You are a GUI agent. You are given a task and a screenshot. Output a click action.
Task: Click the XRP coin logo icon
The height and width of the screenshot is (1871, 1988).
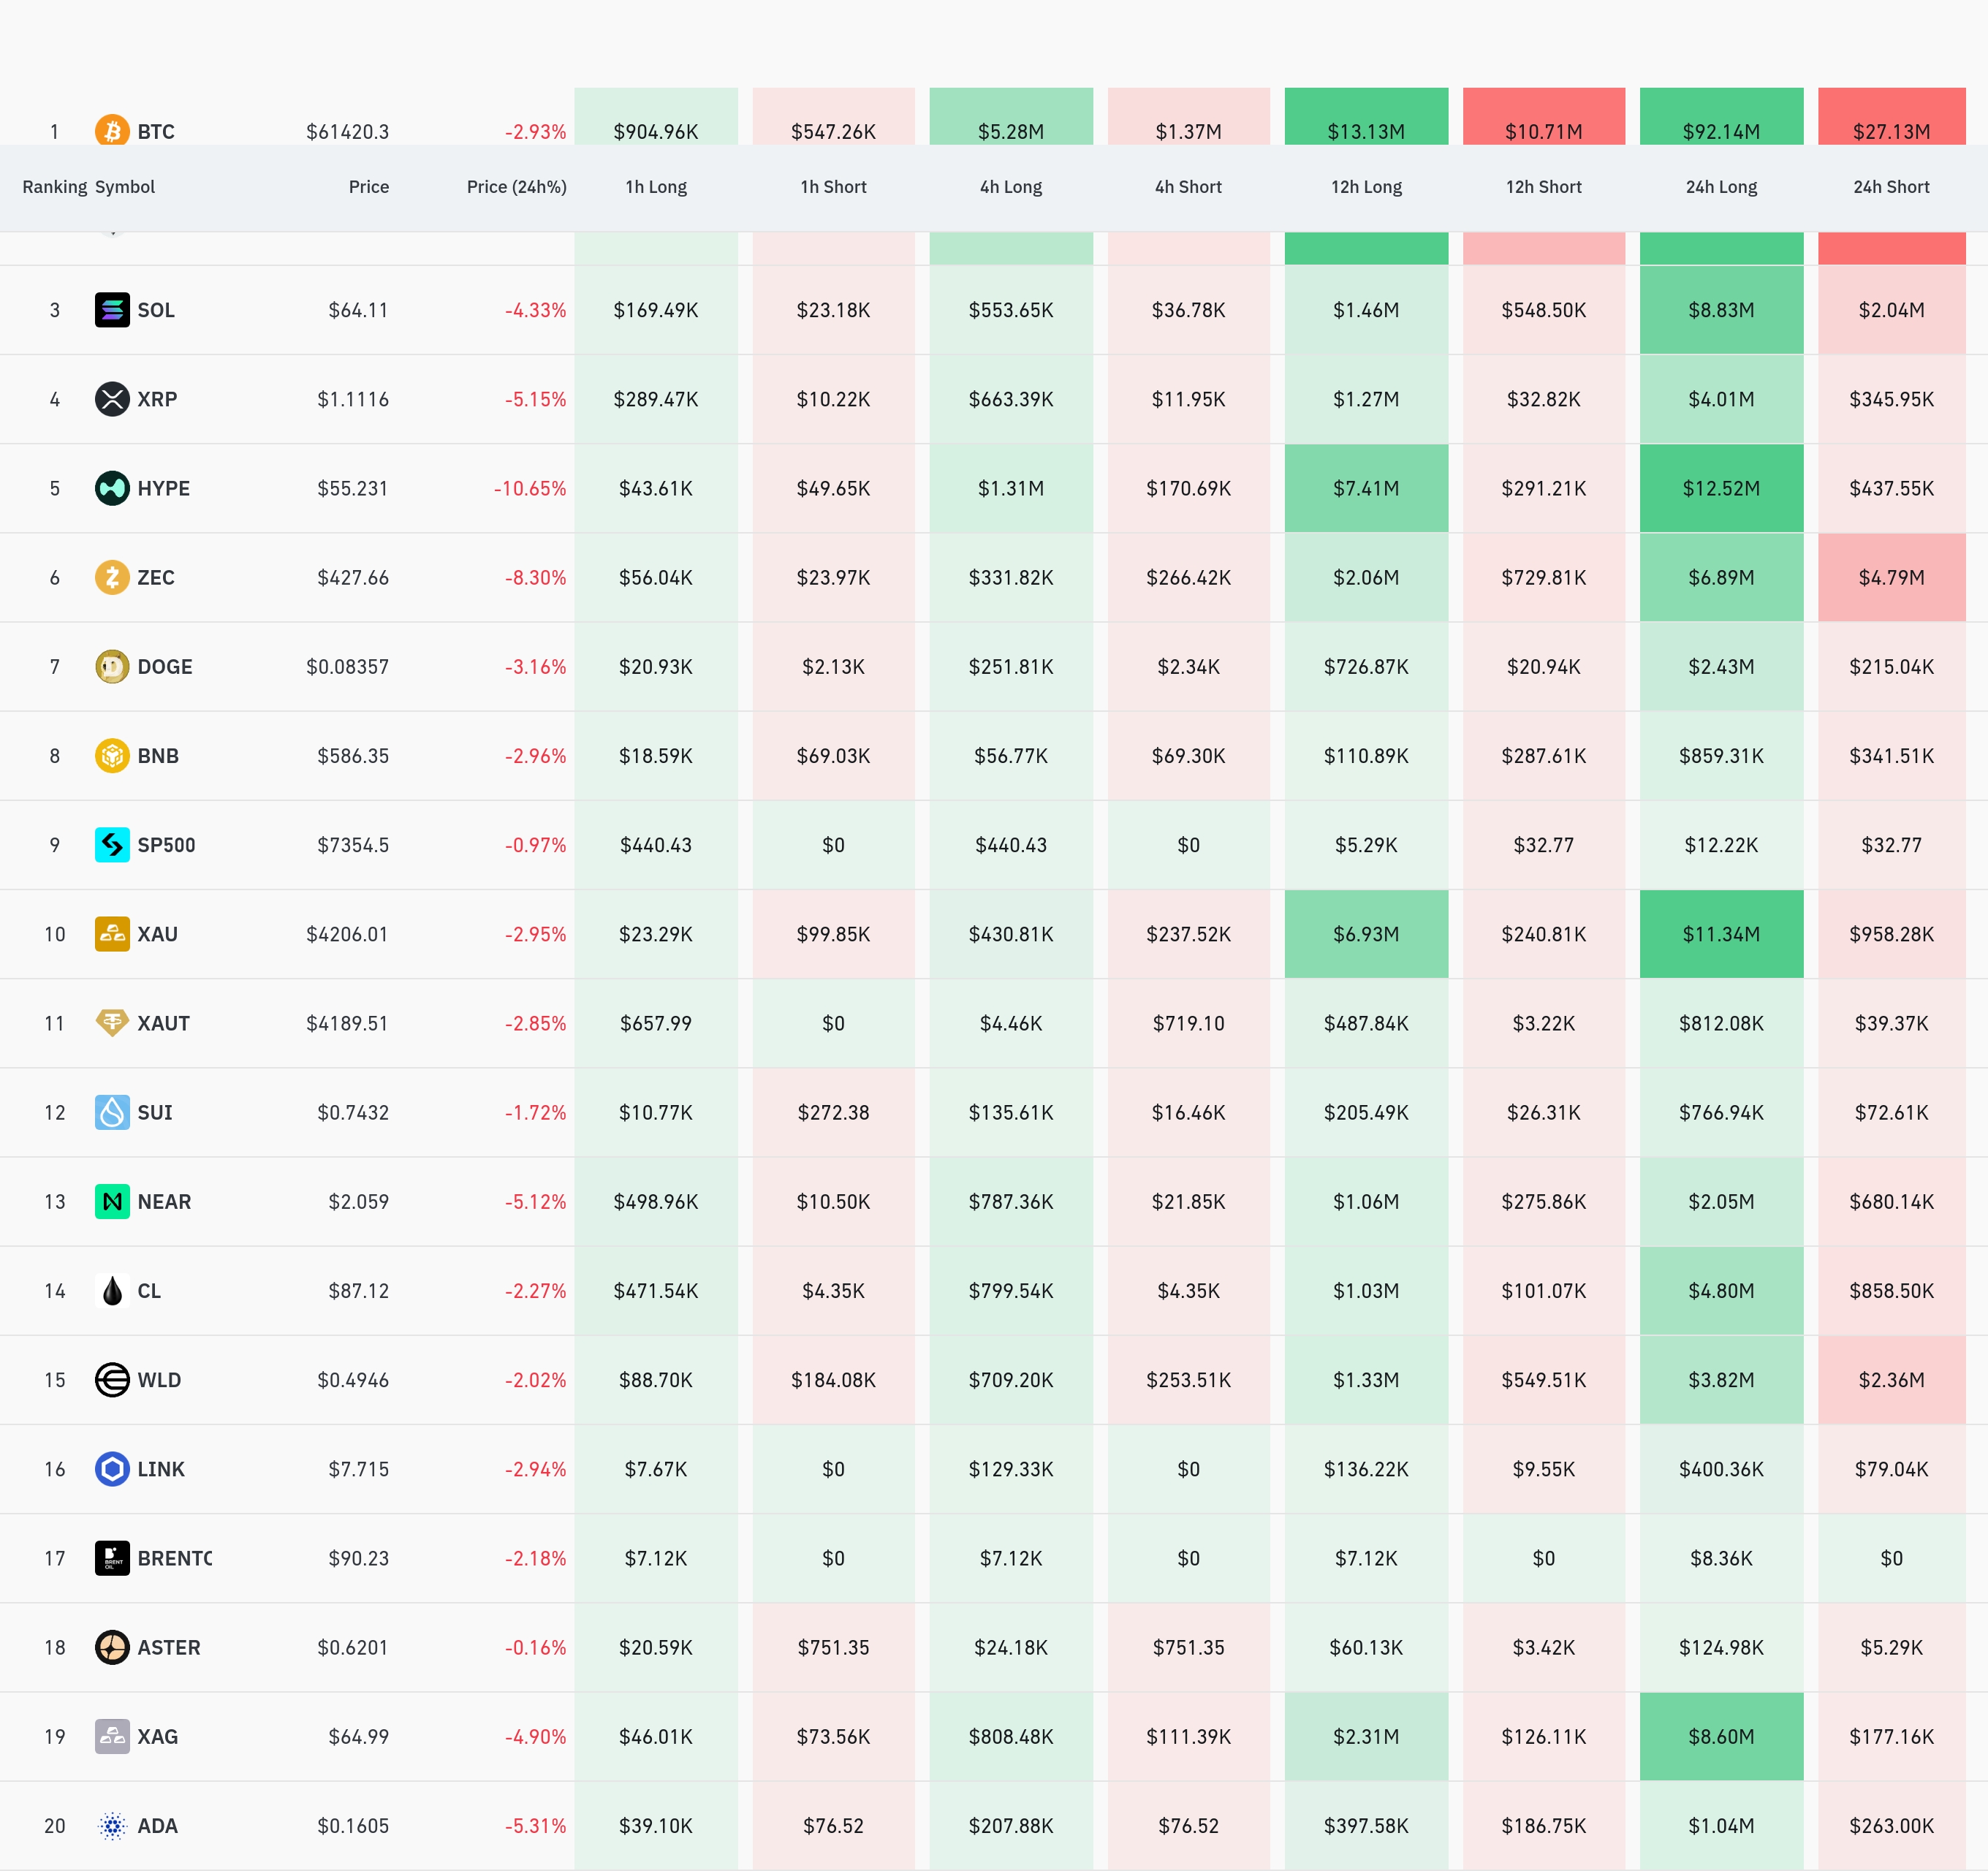pos(112,399)
